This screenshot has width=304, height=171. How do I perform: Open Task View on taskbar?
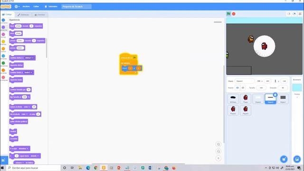[x=72, y=168]
